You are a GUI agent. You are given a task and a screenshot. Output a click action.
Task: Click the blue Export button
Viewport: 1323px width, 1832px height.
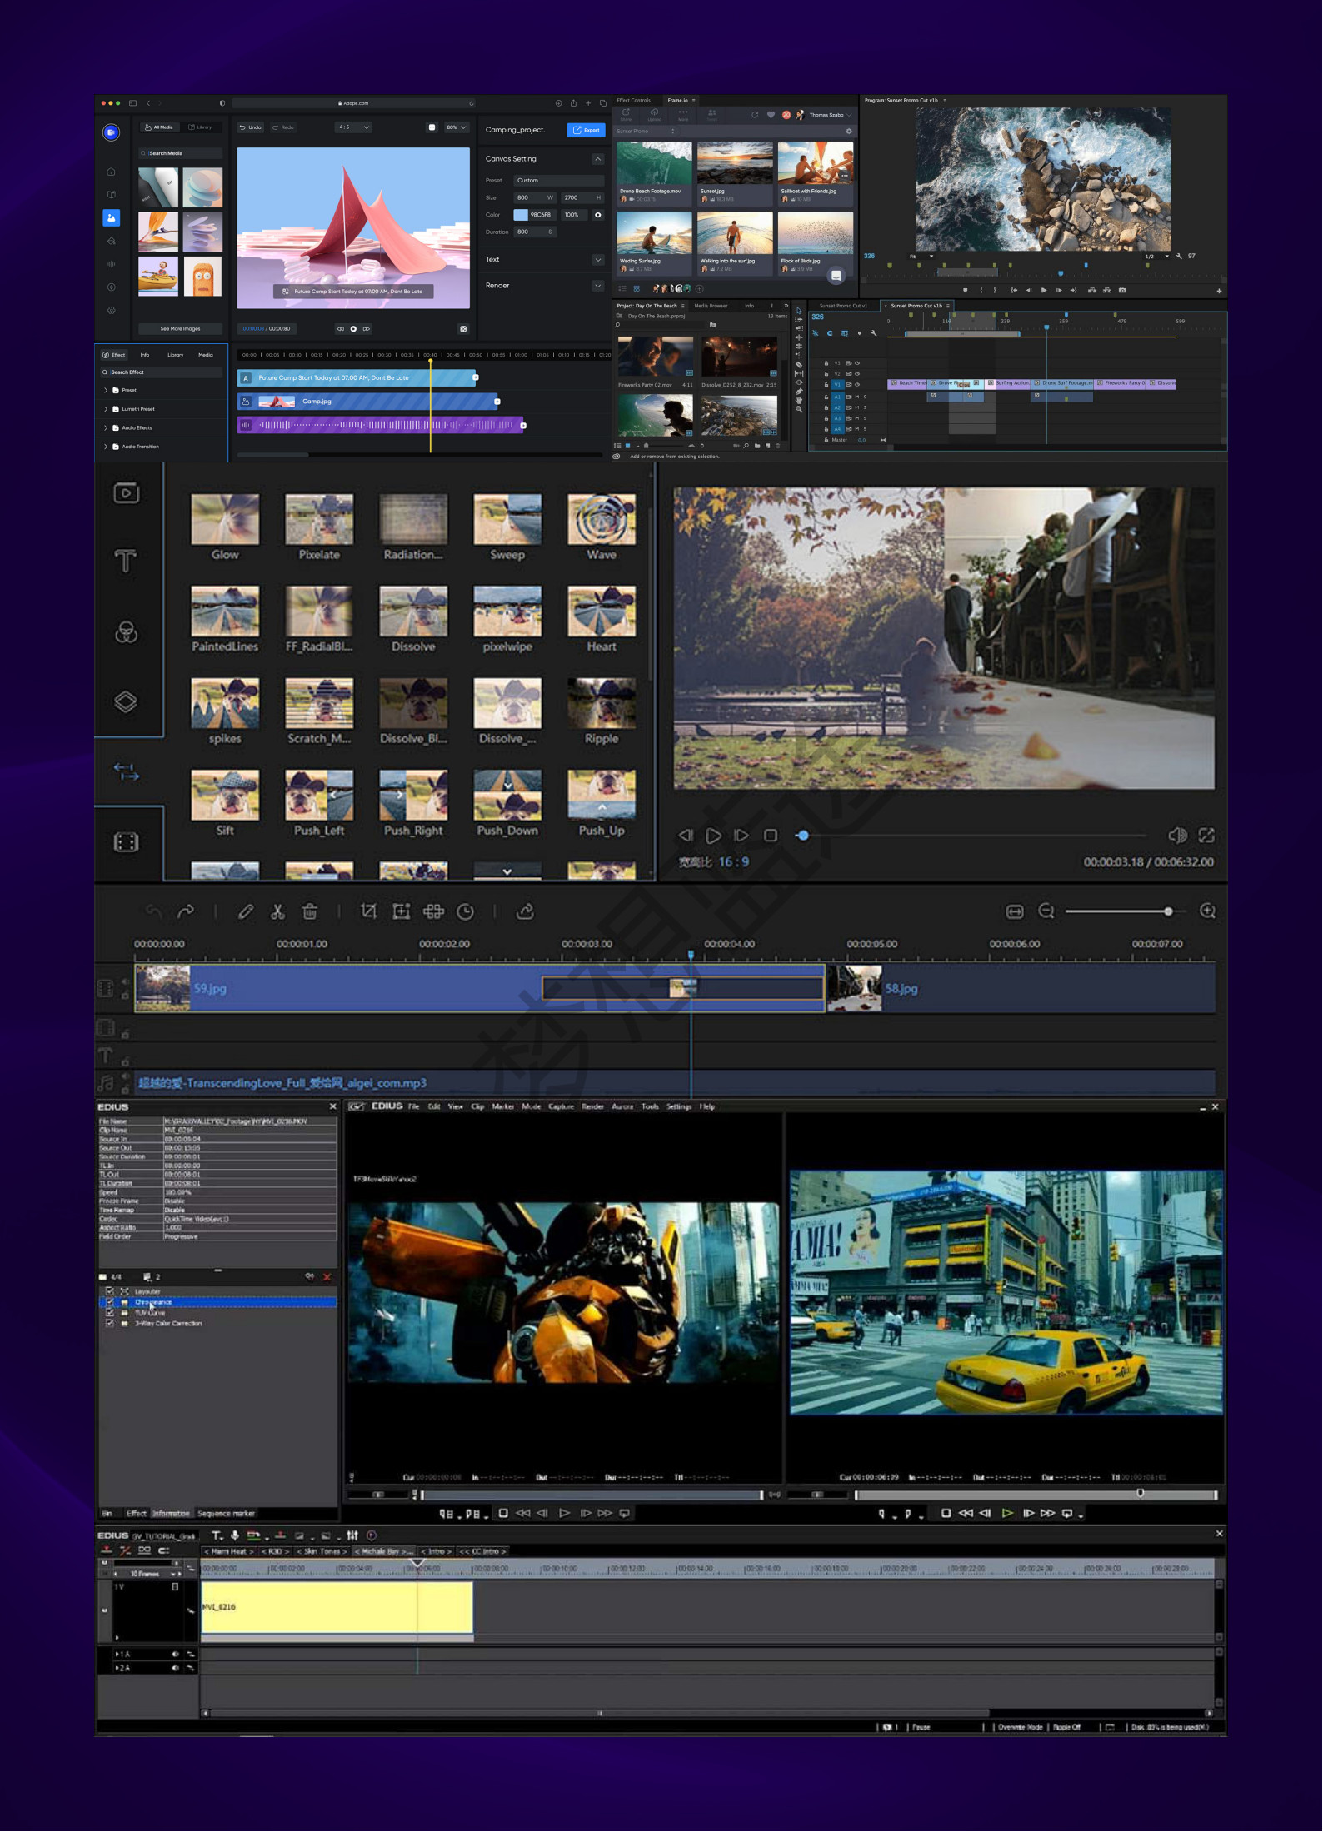(586, 130)
